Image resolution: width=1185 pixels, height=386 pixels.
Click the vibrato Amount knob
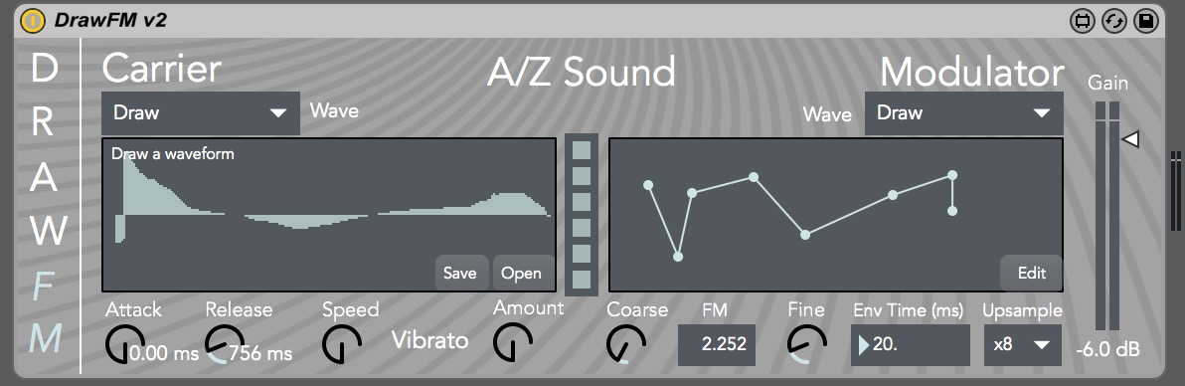pos(512,342)
